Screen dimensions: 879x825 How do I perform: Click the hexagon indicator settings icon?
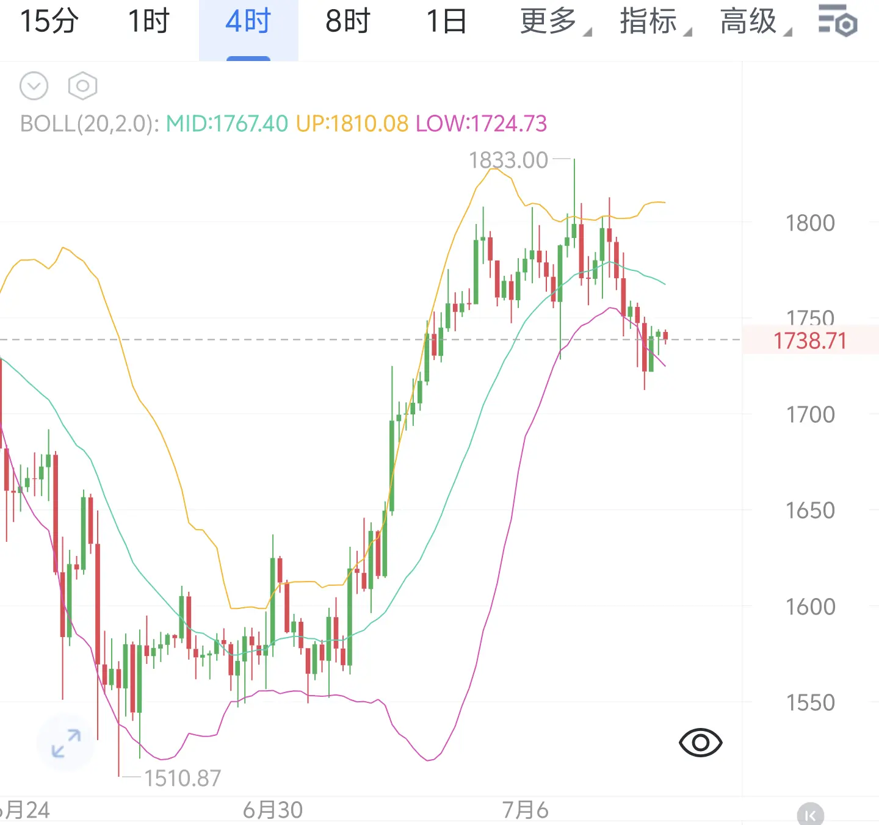coord(82,86)
